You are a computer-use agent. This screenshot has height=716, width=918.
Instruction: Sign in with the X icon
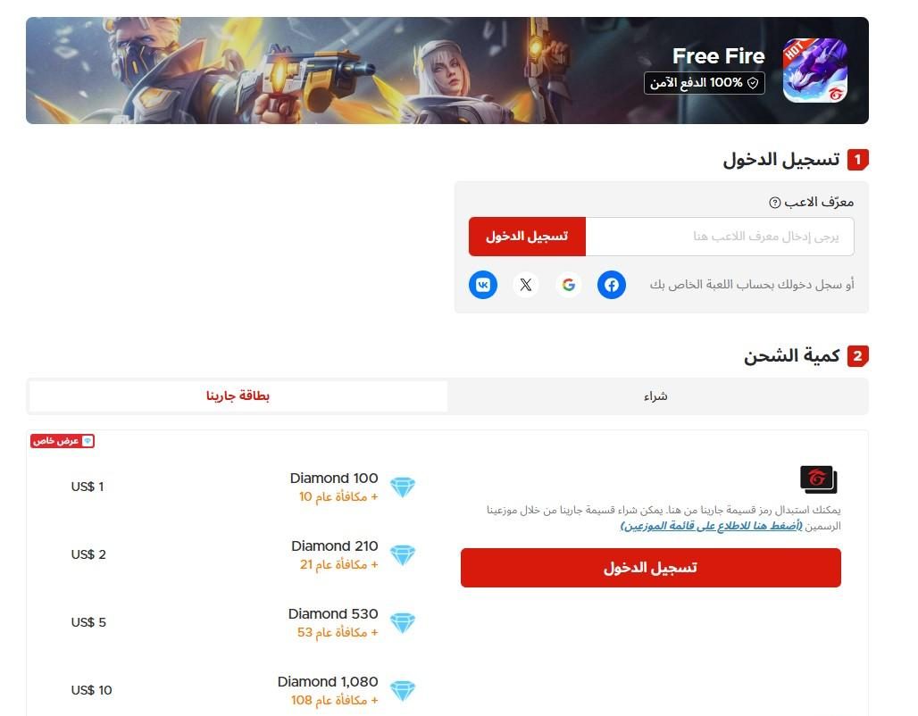click(x=526, y=285)
